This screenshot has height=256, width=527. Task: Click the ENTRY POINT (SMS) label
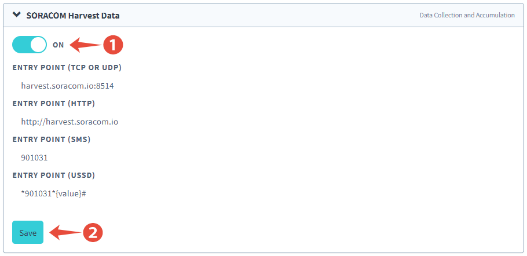51,139
